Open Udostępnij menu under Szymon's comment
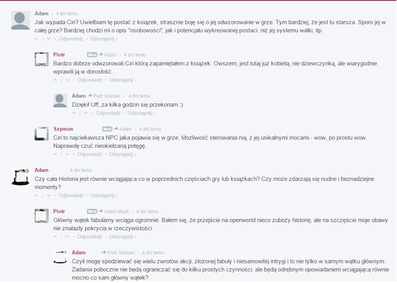This screenshot has width=397, height=283. [122, 154]
